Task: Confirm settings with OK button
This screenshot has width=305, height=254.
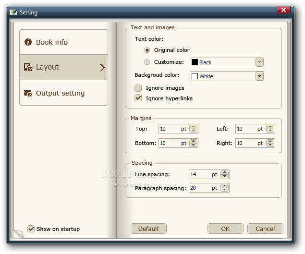Action: pos(225,229)
